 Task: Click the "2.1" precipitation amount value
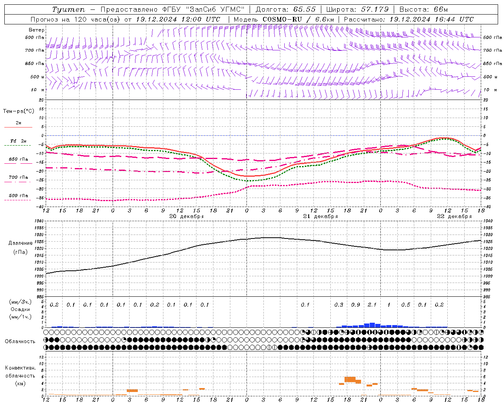(x=372, y=305)
